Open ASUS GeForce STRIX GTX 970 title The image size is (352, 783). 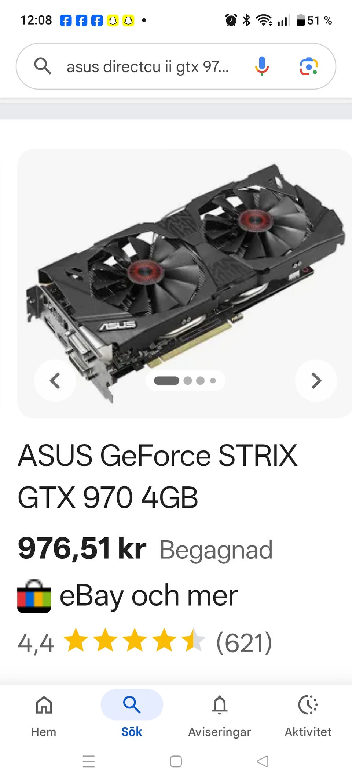(158, 476)
